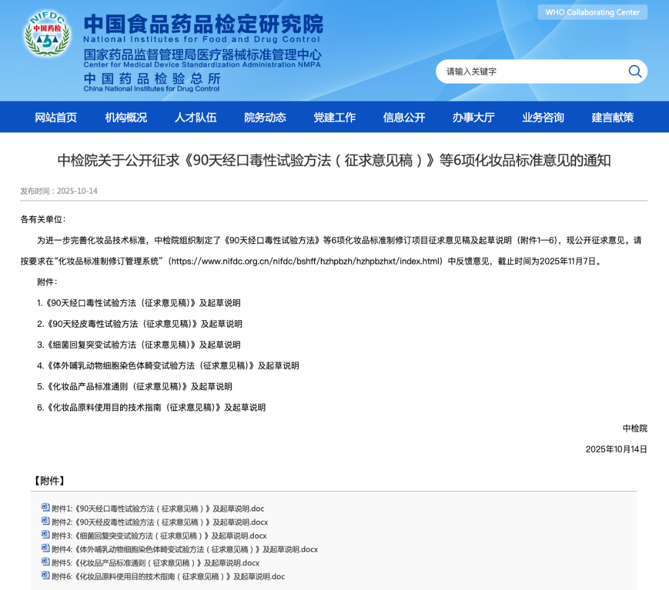Click the WHO Collaborating Center badge
Viewport: 669px width, 590px height.
click(592, 12)
